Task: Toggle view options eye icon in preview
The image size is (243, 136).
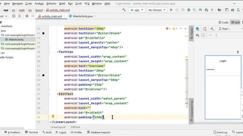Action: pos(197,35)
